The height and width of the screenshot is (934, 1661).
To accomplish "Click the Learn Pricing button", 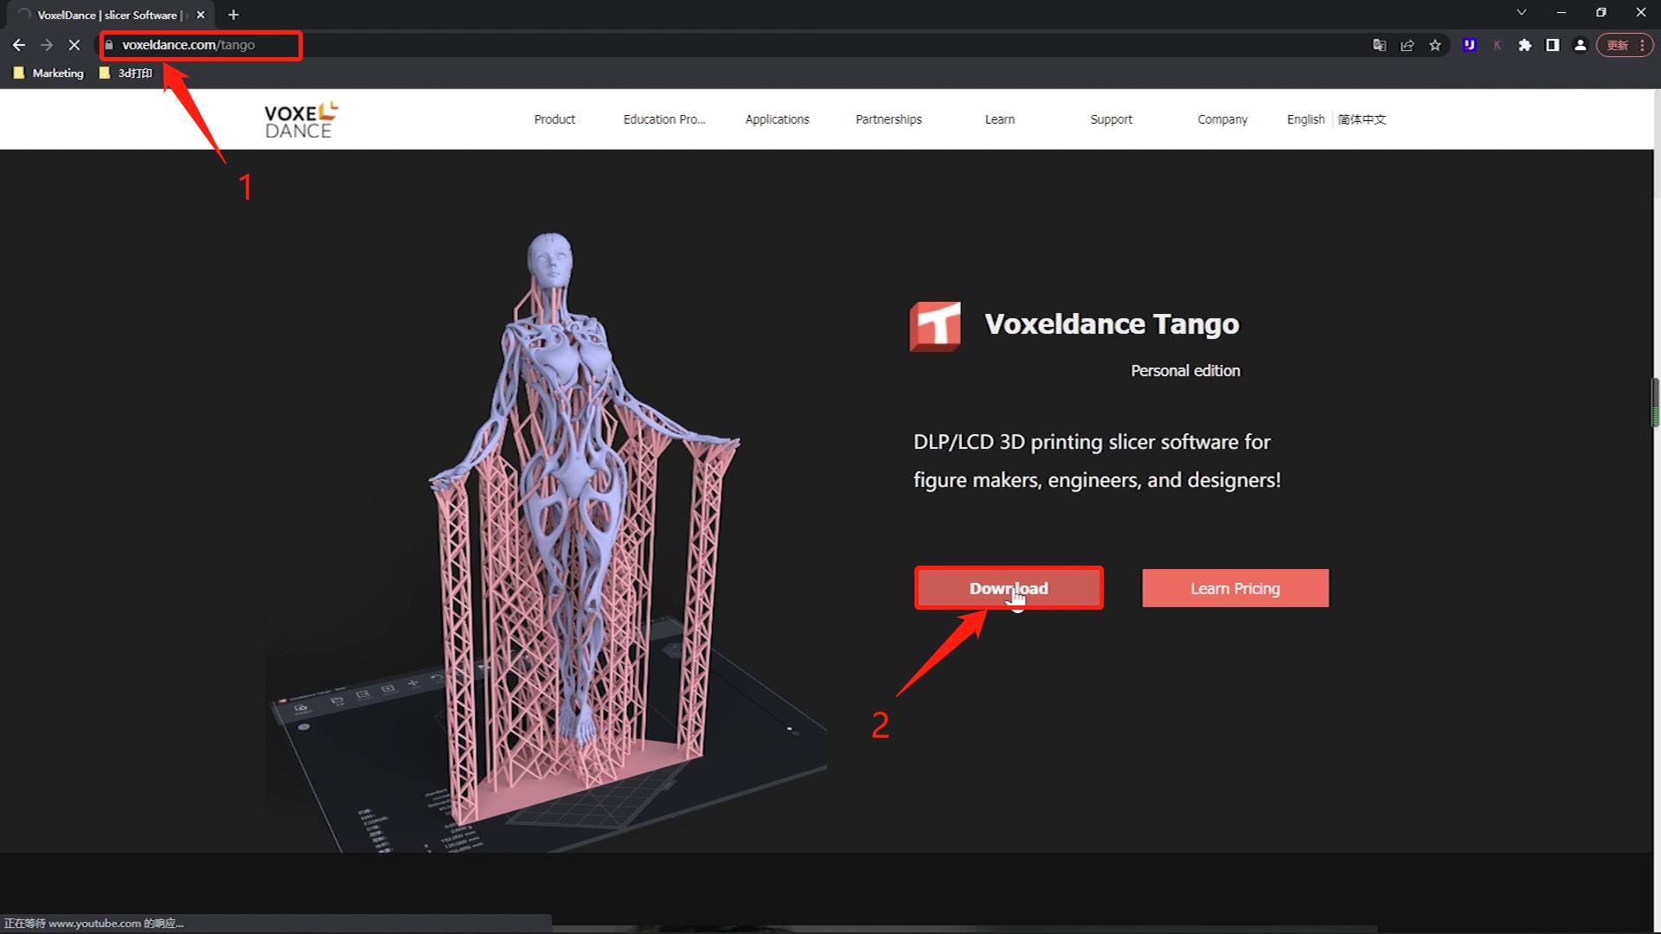I will 1235,588.
